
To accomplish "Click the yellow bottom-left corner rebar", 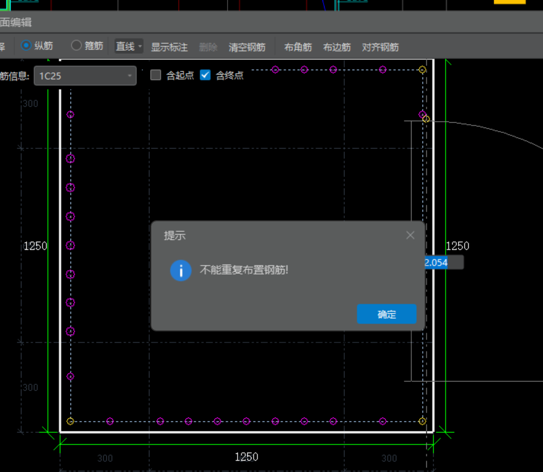I will point(70,421).
